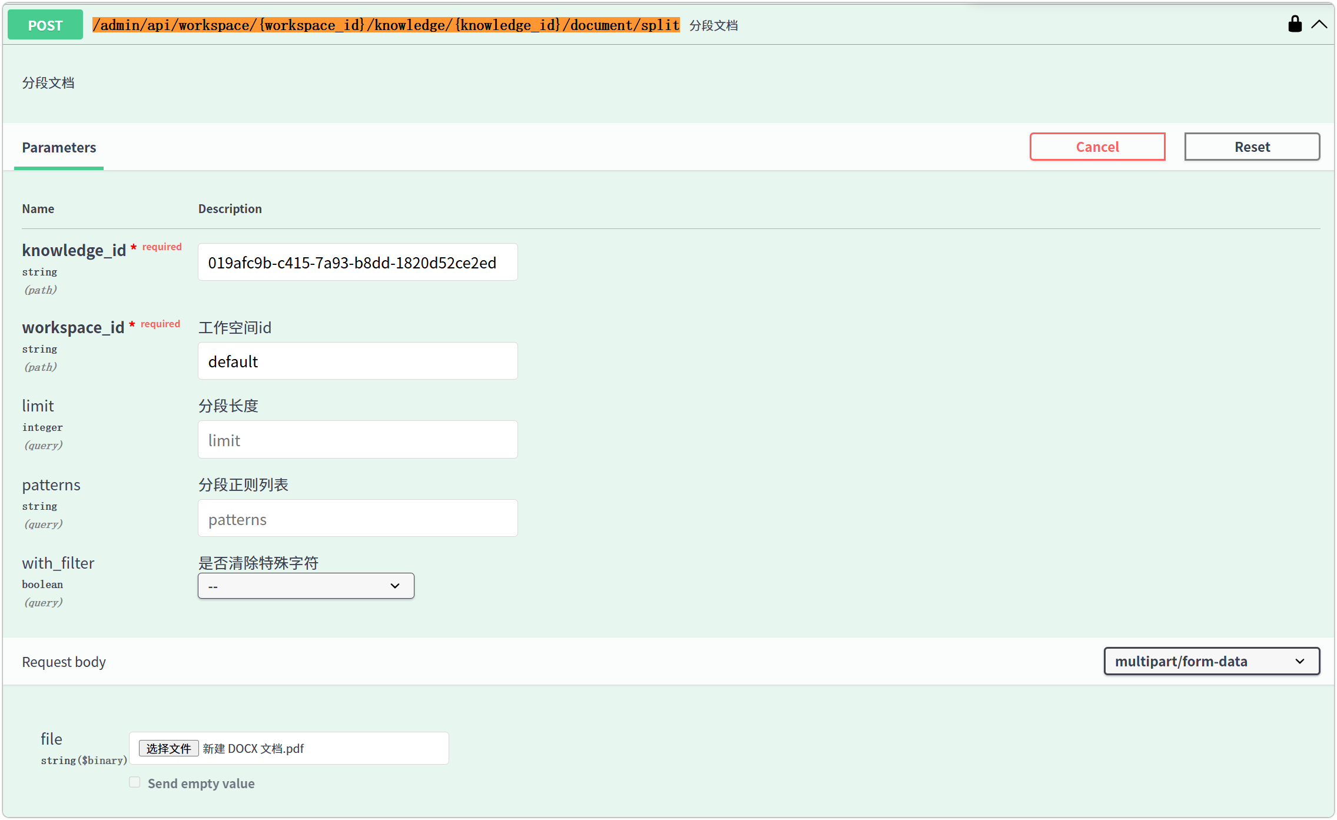Click the Cancel button
The height and width of the screenshot is (820, 1337).
(1097, 147)
